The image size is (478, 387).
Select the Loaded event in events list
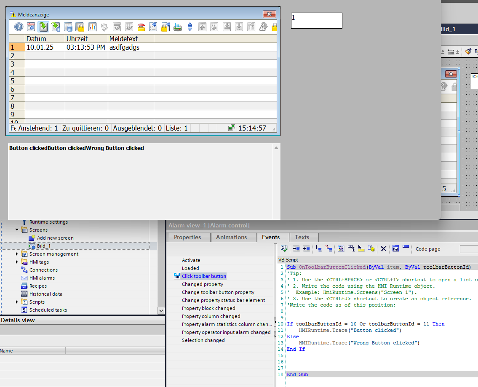(x=190, y=268)
